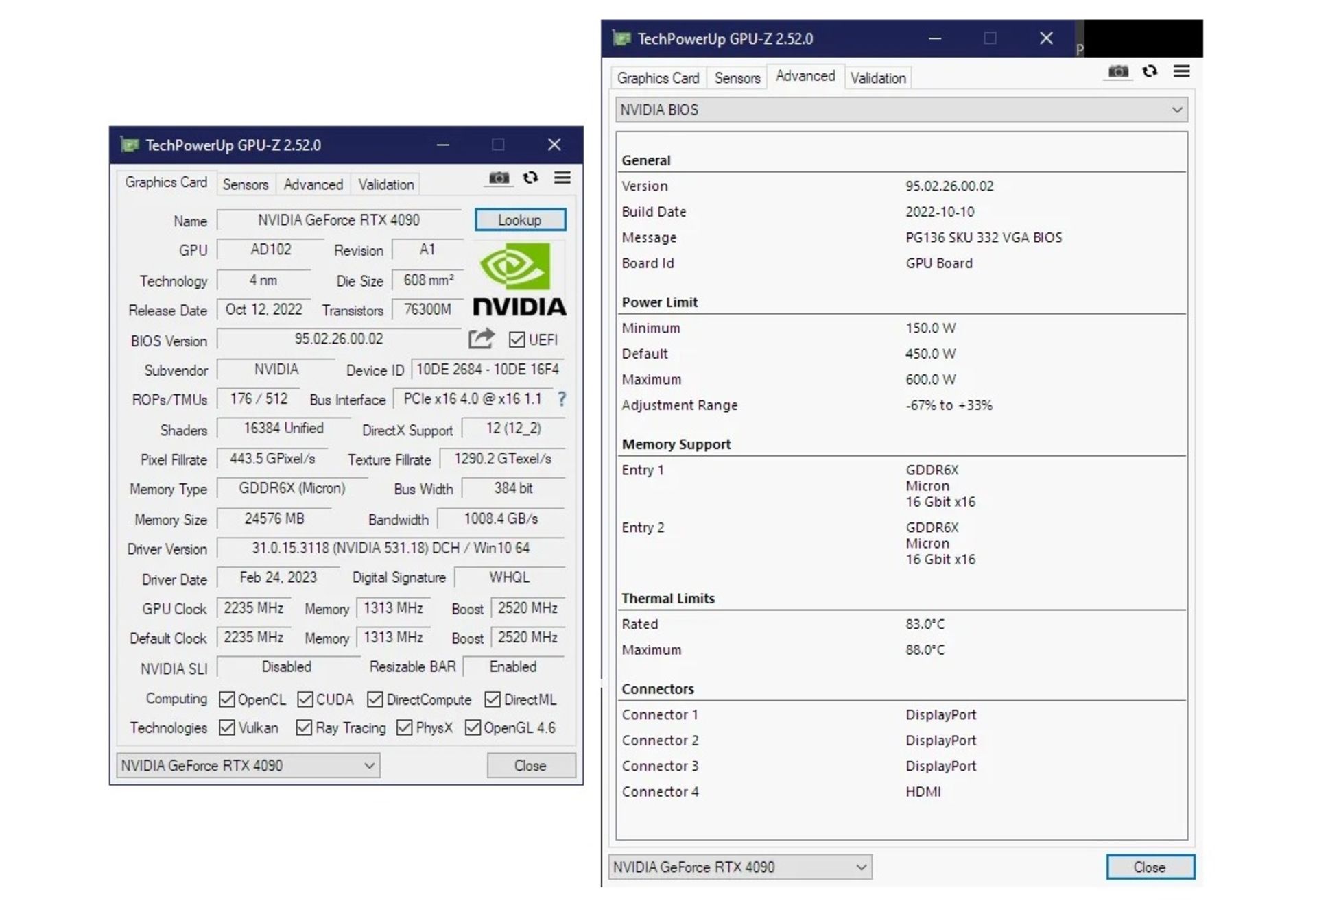1317x903 pixels.
Task: Select Advanced tab in right window
Action: 805,76
